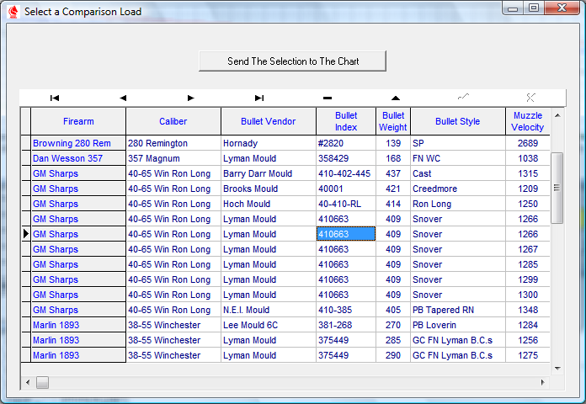586x404 pixels.
Task: Click the Muzzle Velocity column header
Action: 527,121
